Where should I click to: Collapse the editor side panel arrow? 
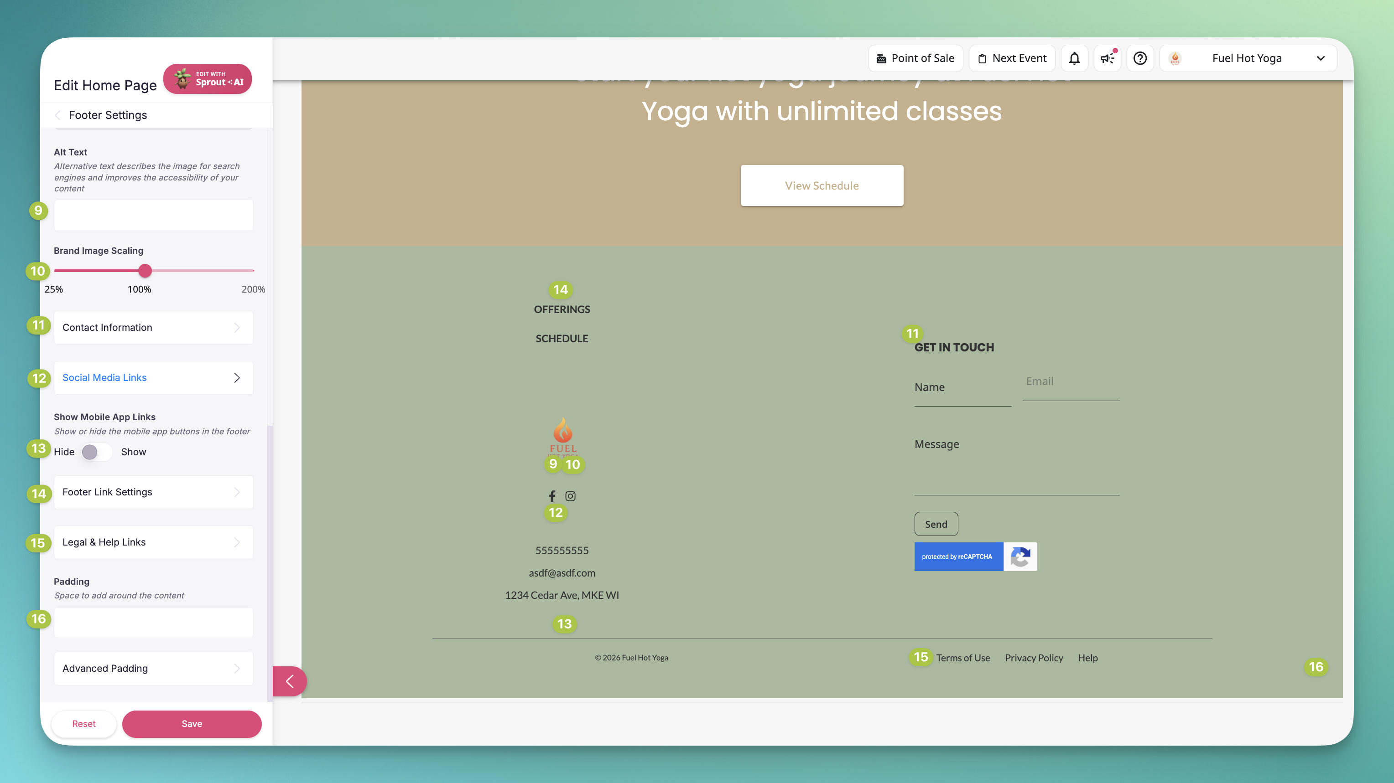click(x=290, y=681)
